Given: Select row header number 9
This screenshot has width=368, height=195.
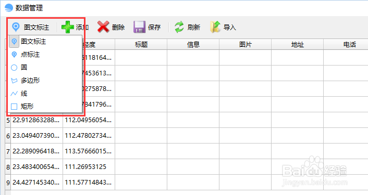Looking at the screenshot, I should click(x=8, y=183).
